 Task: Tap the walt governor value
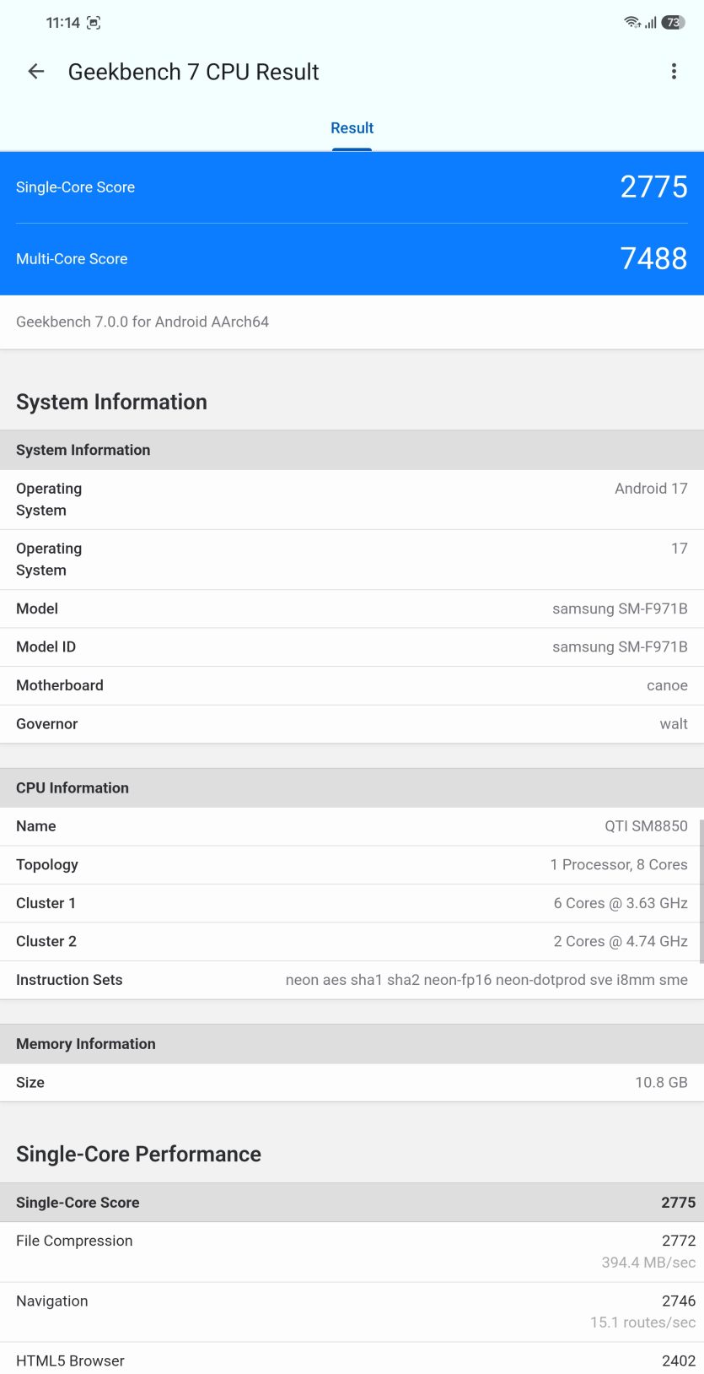click(674, 724)
